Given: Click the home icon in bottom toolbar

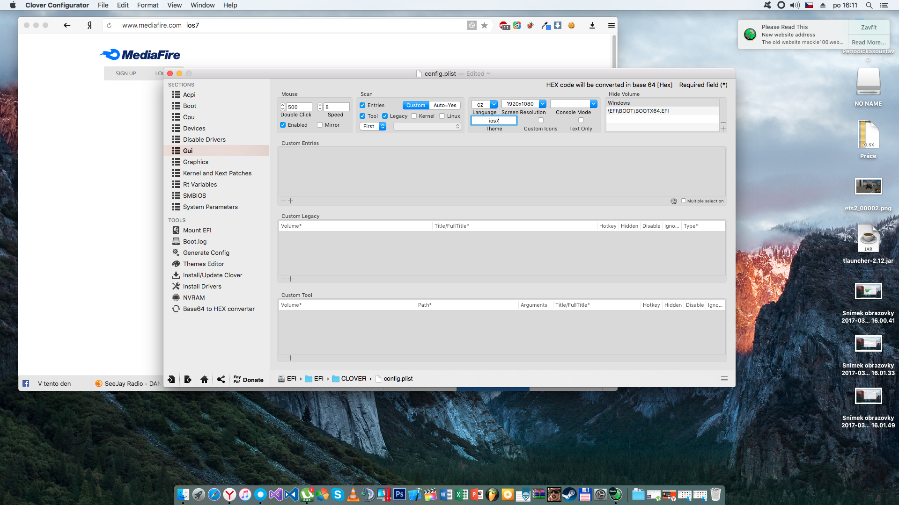Looking at the screenshot, I should point(204,379).
